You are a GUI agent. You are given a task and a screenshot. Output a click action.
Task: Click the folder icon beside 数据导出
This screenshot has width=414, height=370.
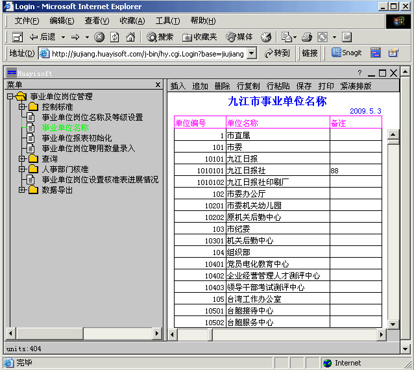pyautogui.click(x=33, y=190)
